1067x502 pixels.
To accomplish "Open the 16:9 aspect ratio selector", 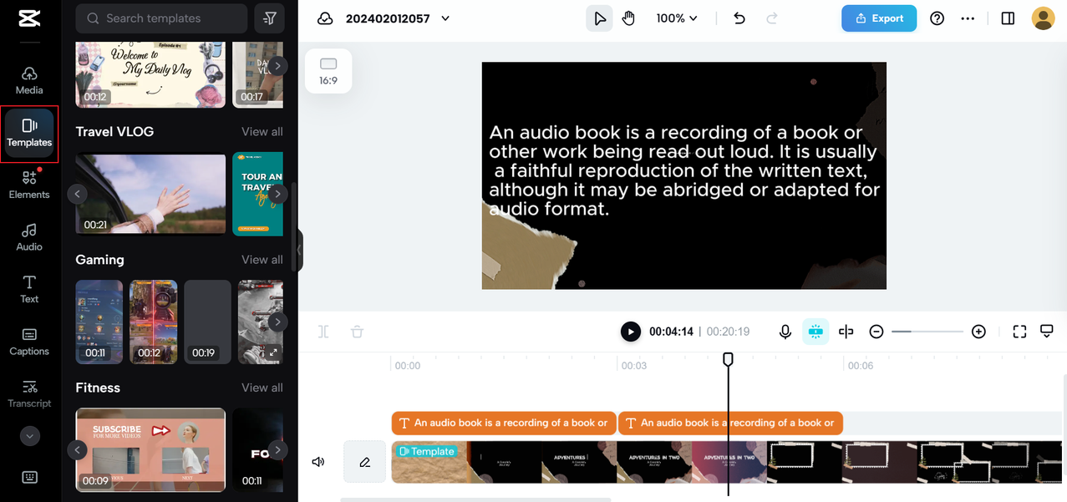I will click(x=328, y=71).
